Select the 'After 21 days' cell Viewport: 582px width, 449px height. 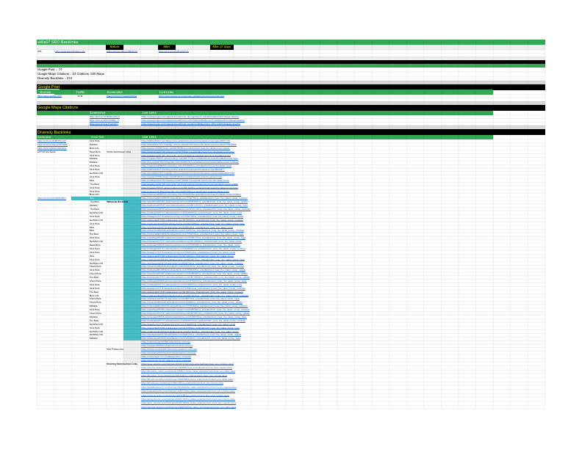pyautogui.click(x=222, y=47)
